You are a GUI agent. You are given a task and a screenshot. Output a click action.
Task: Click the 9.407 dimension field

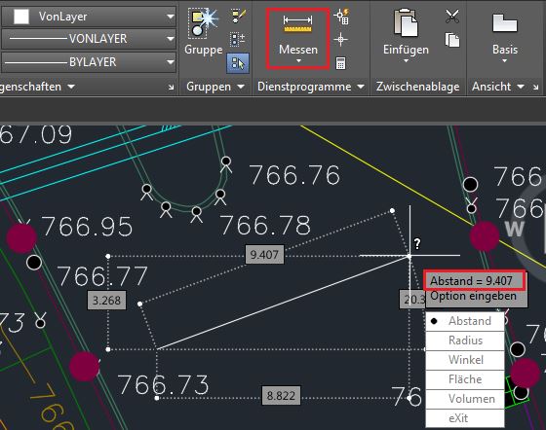(264, 255)
